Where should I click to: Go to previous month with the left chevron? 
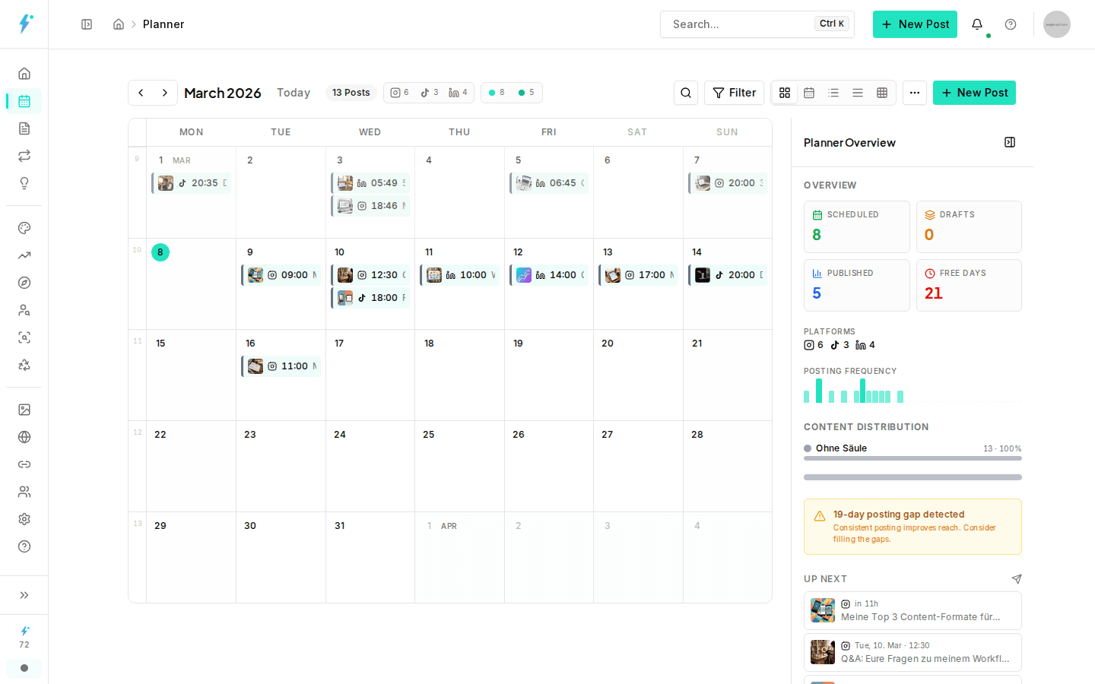(x=141, y=93)
